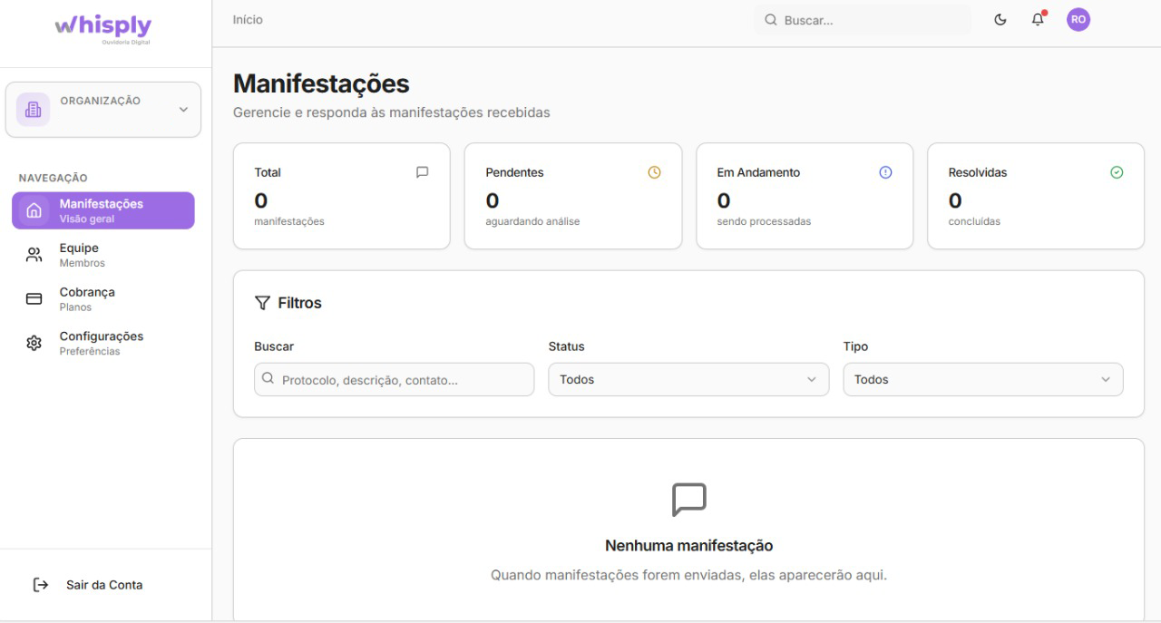Click the Filtros funnel icon
Viewport: 1161px width, 623px height.
[x=262, y=303]
